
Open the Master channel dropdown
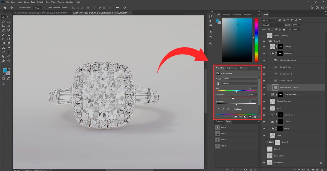click(x=240, y=84)
